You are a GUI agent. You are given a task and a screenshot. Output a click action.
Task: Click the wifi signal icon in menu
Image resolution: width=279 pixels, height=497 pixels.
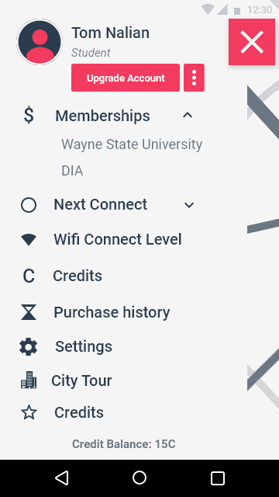pyautogui.click(x=29, y=240)
